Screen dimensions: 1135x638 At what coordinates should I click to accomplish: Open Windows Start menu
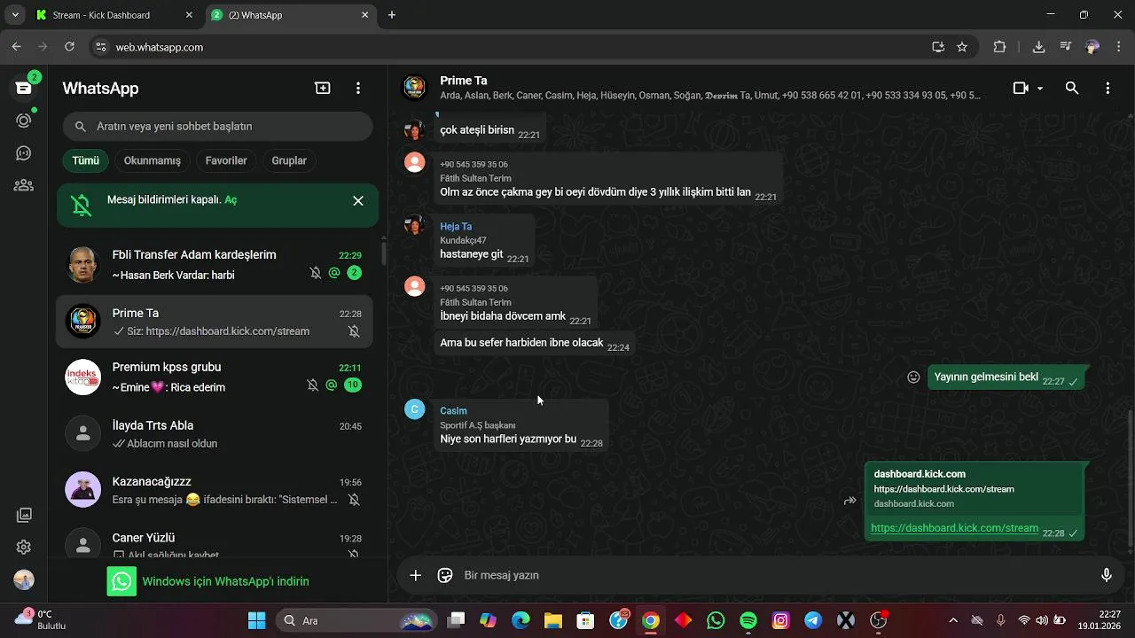(257, 620)
